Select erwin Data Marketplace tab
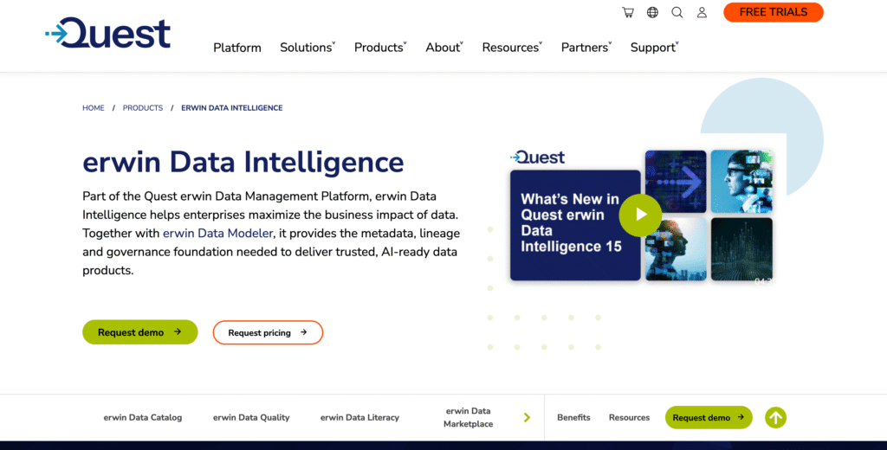 coord(468,417)
